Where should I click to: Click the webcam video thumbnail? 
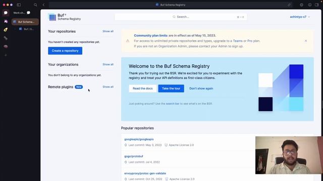tap(289, 155)
